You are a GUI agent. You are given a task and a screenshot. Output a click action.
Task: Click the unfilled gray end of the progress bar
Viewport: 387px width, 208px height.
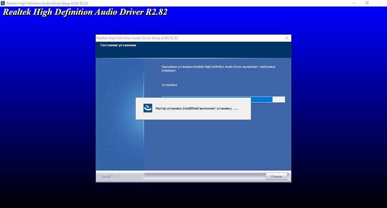pyautogui.click(x=279, y=100)
